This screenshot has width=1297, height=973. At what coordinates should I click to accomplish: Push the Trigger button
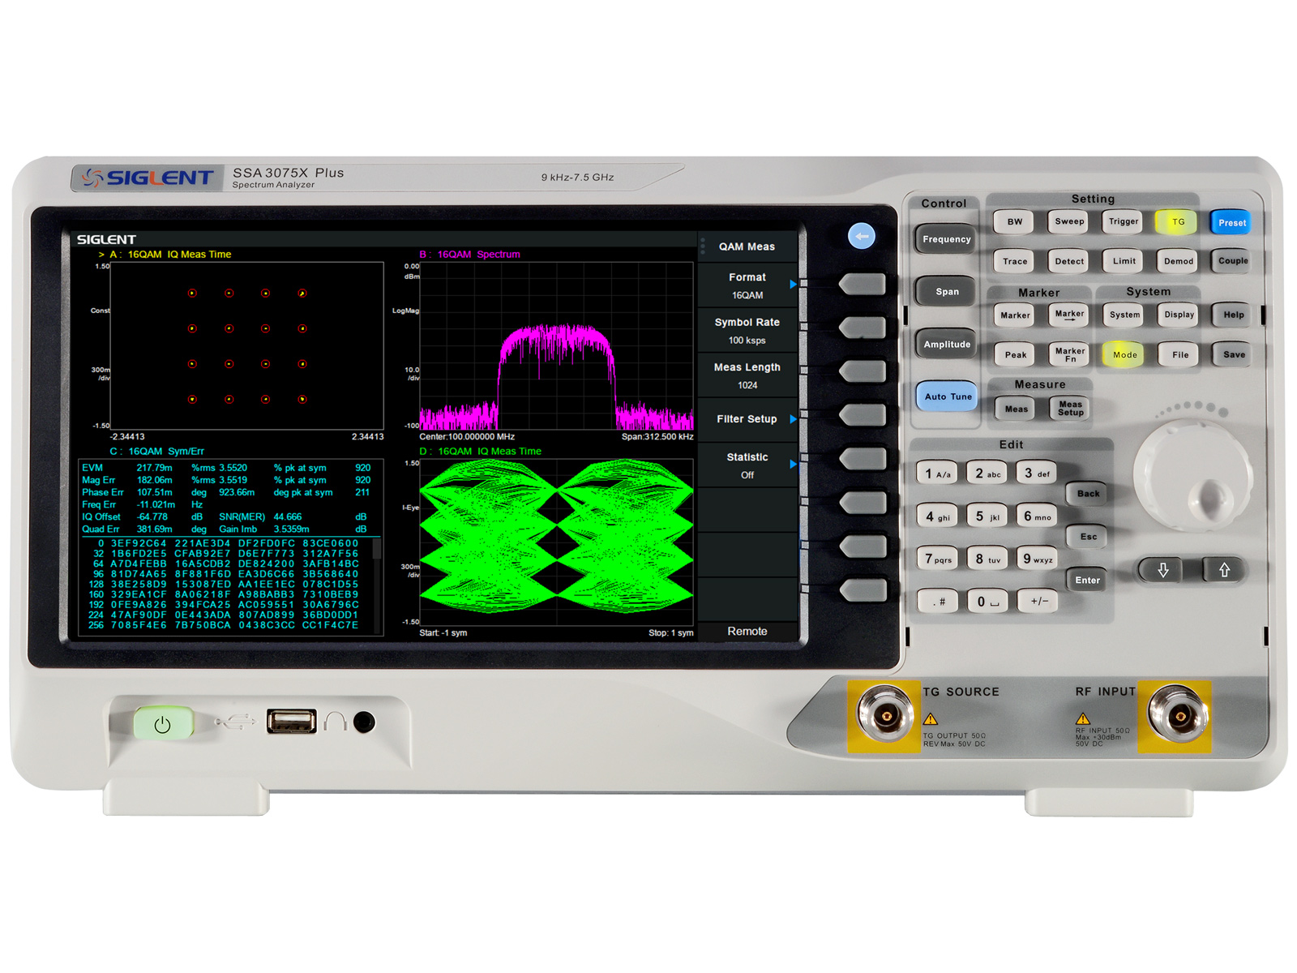(x=1124, y=221)
